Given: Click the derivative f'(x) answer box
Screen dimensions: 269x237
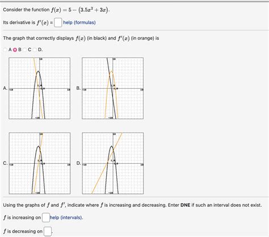Looking at the screenshot, I should coord(58,23).
